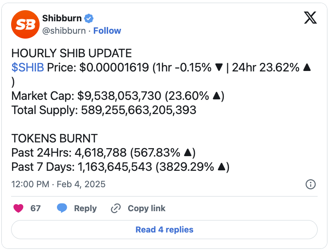Click the HOURLY SHIB UPDATE heading text
This screenshot has height=252, width=331.
tap(72, 54)
